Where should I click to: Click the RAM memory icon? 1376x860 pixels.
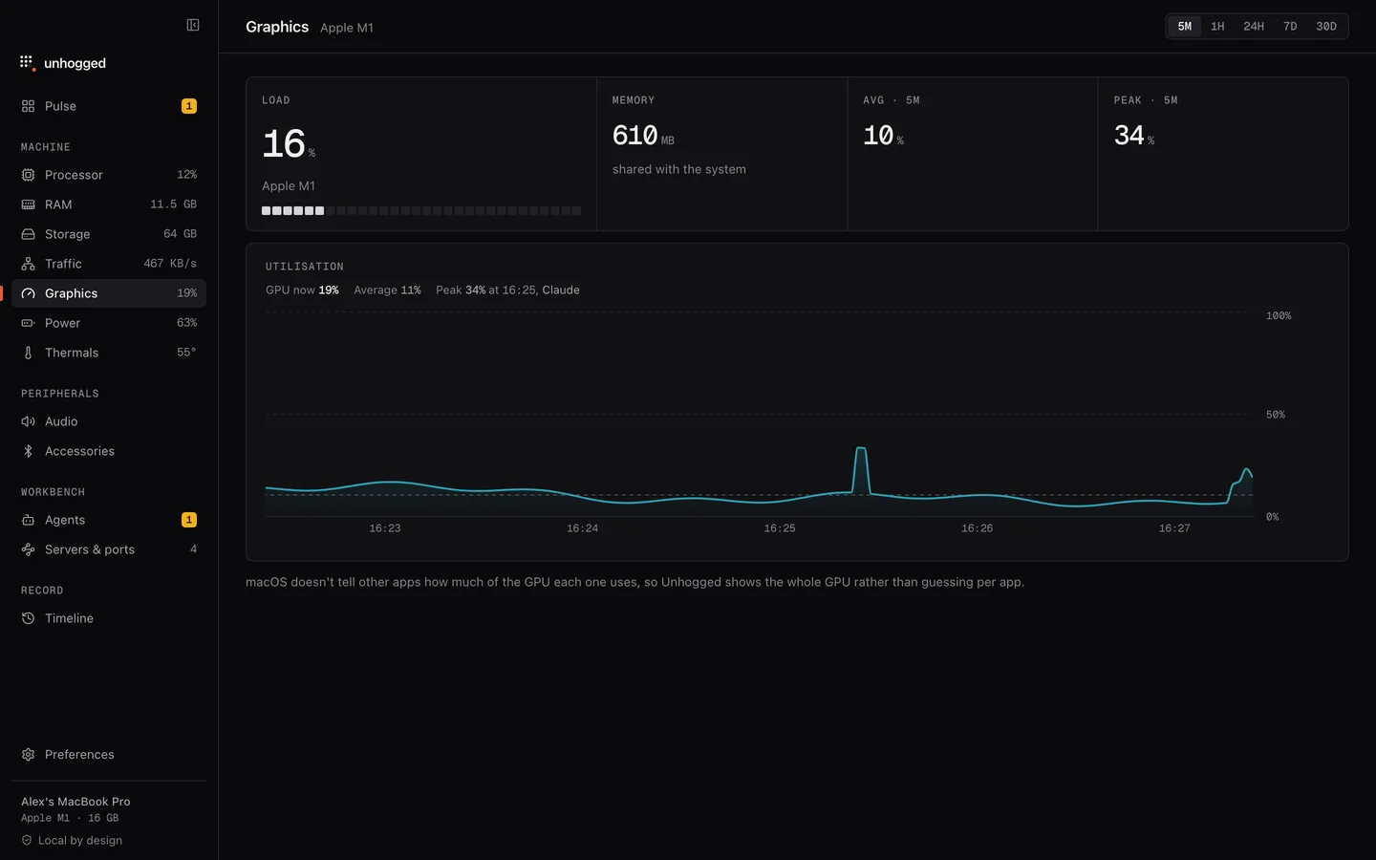28,204
